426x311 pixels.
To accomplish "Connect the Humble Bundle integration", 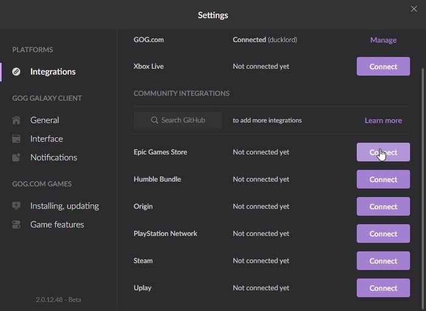I will (383, 180).
